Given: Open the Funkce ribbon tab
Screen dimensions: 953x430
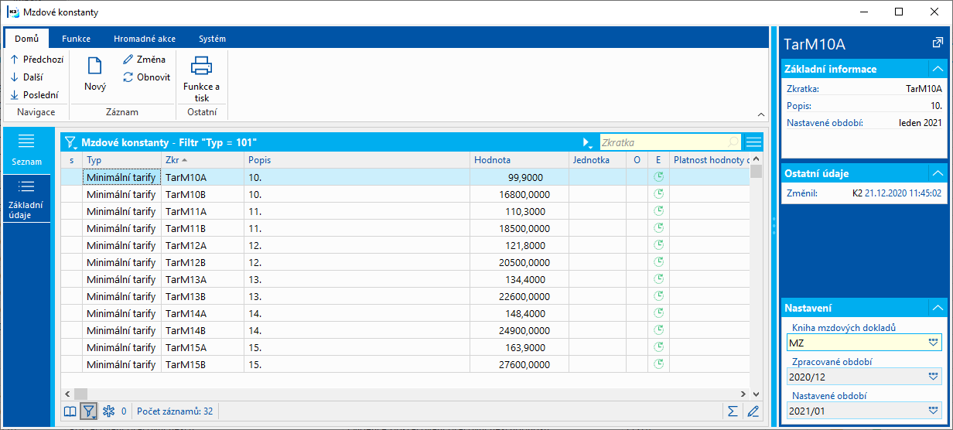Looking at the screenshot, I should pyautogui.click(x=76, y=38).
